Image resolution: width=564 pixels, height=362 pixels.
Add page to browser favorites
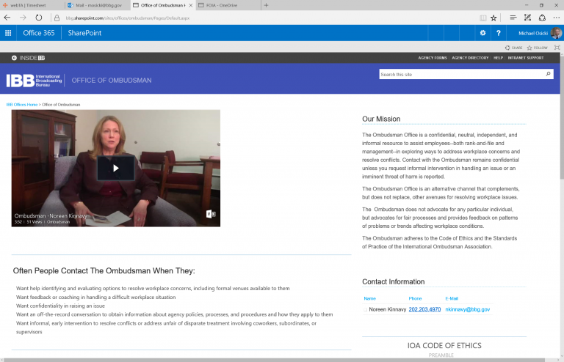pyautogui.click(x=493, y=17)
